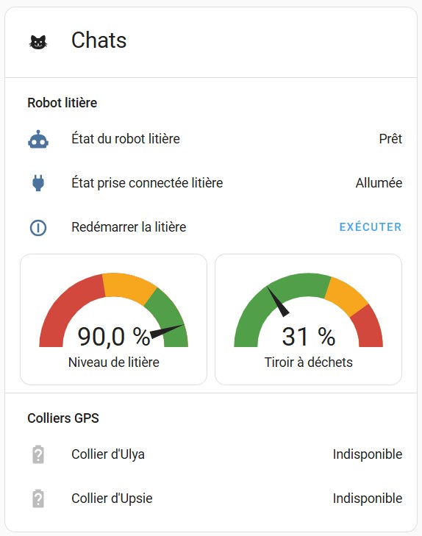Click the unknown battery icon for Collier d'Upsie
This screenshot has width=422, height=536.
(x=38, y=499)
